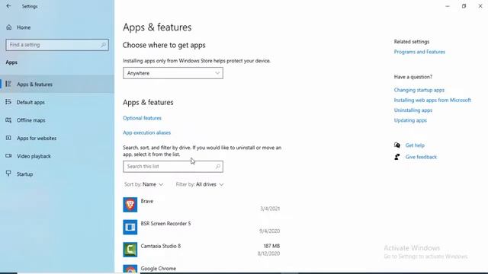488x274 pixels.
Task: Click the Give feedback link
Action: (x=421, y=157)
